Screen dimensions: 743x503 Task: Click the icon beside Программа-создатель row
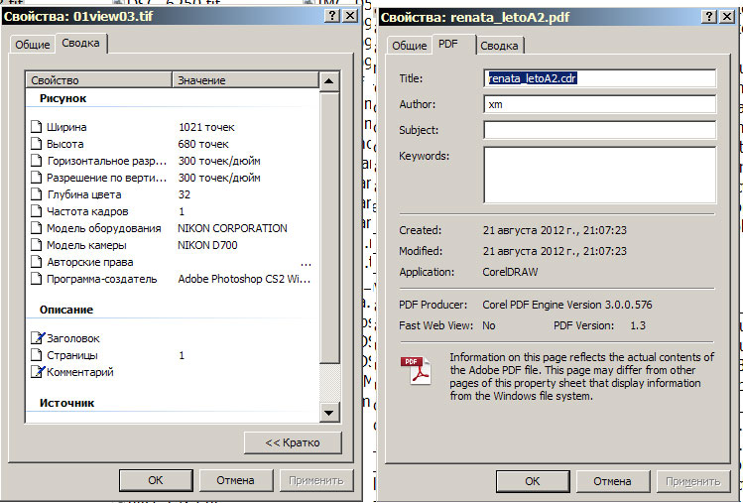(x=36, y=279)
